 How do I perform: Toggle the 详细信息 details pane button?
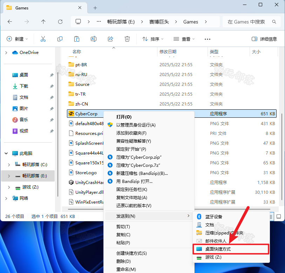pos(264,39)
